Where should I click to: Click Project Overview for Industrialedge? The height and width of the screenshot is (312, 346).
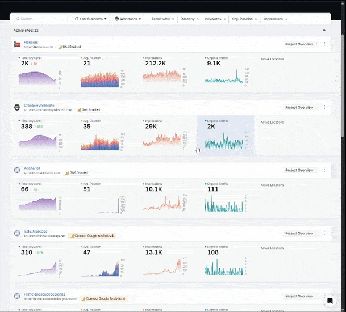point(299,233)
